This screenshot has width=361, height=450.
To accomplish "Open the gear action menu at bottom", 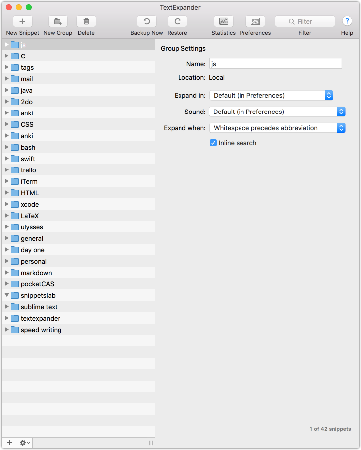I will pos(25,443).
